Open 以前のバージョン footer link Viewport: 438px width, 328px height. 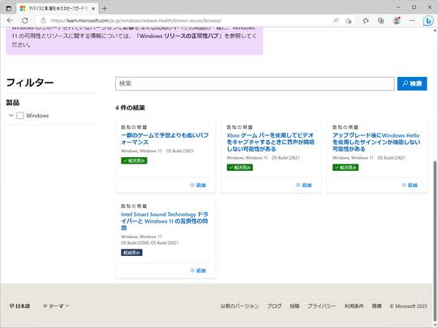[239, 306]
